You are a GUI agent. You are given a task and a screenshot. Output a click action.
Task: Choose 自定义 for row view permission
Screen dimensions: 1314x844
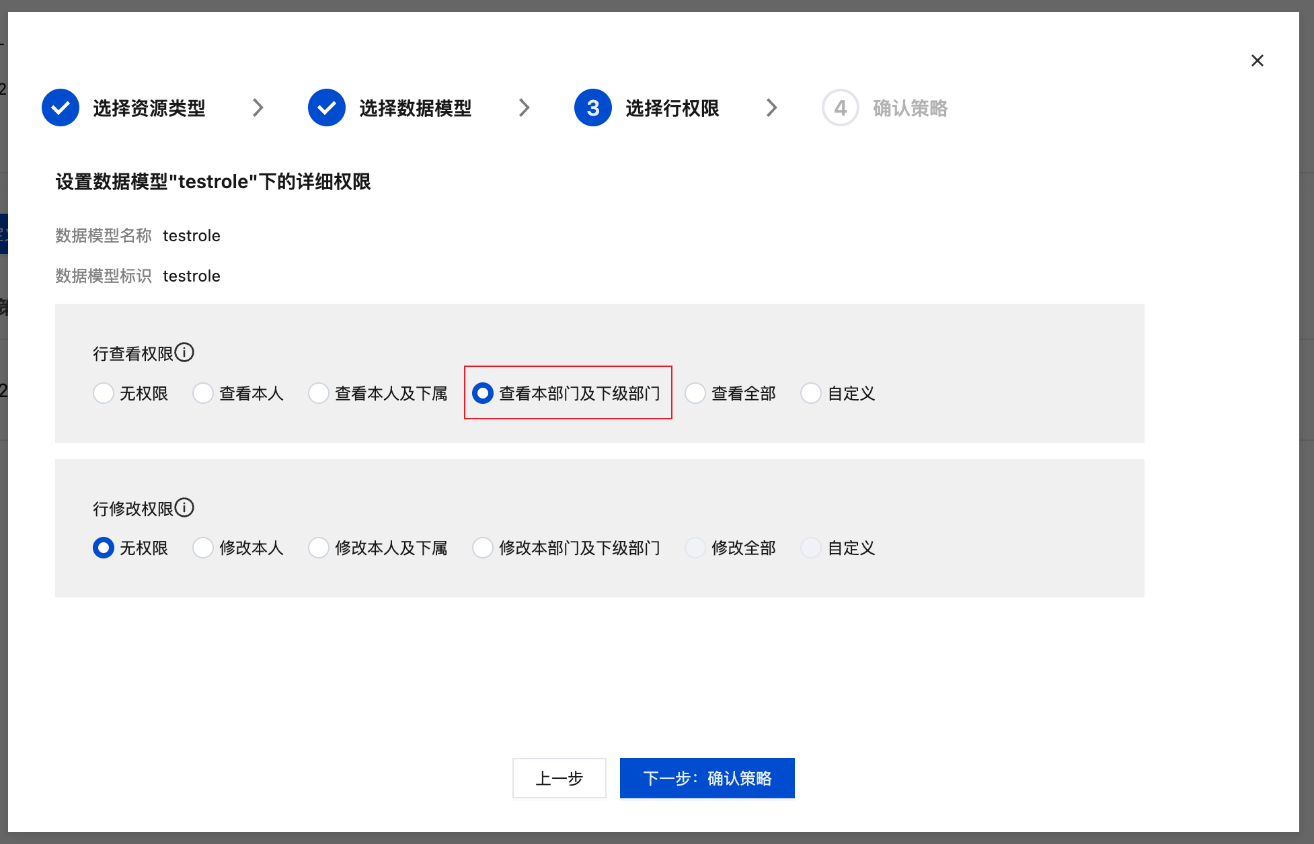tap(811, 393)
